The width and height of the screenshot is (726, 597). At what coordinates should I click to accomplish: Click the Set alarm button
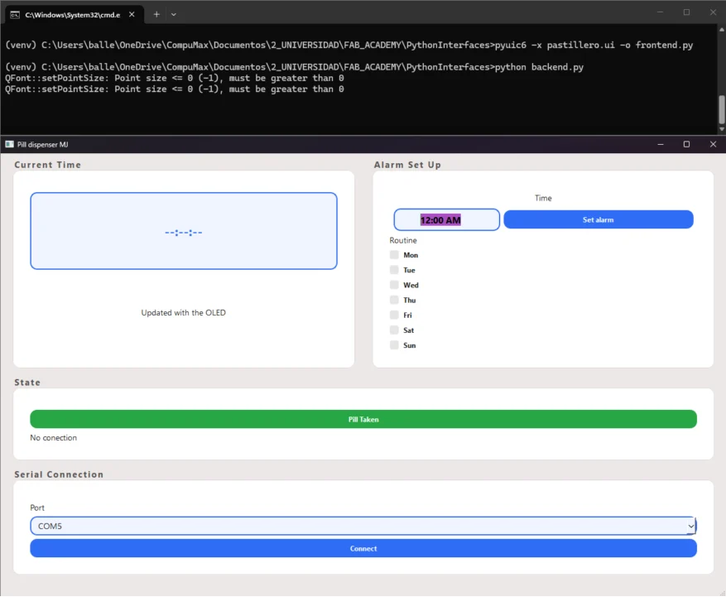(599, 219)
